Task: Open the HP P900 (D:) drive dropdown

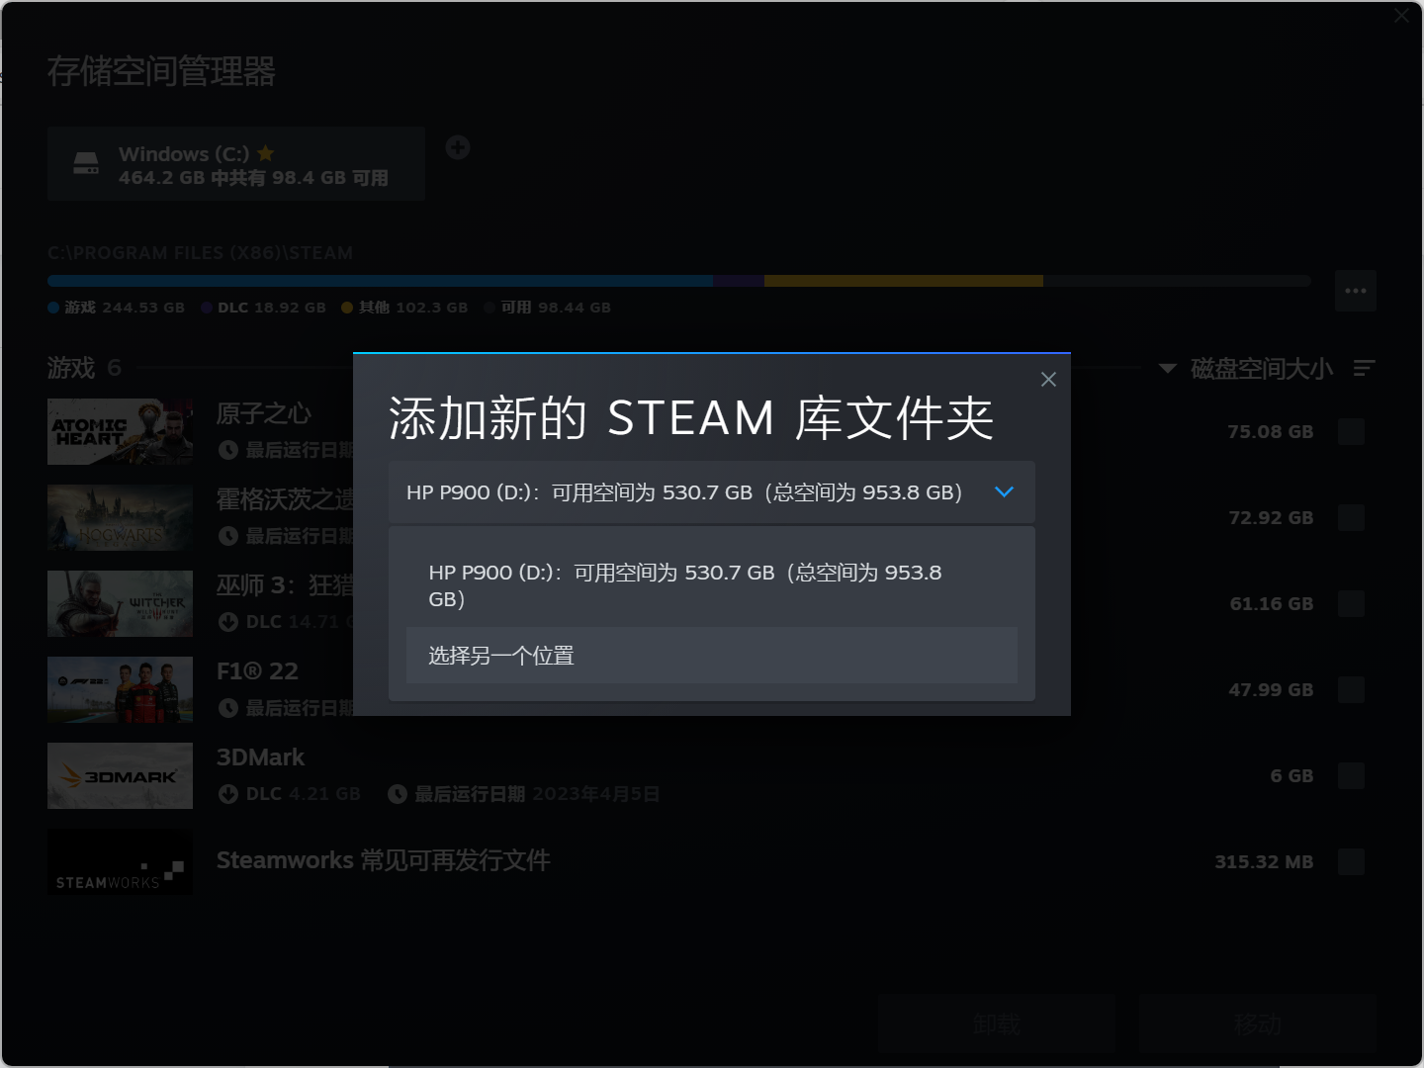Action: coord(712,491)
